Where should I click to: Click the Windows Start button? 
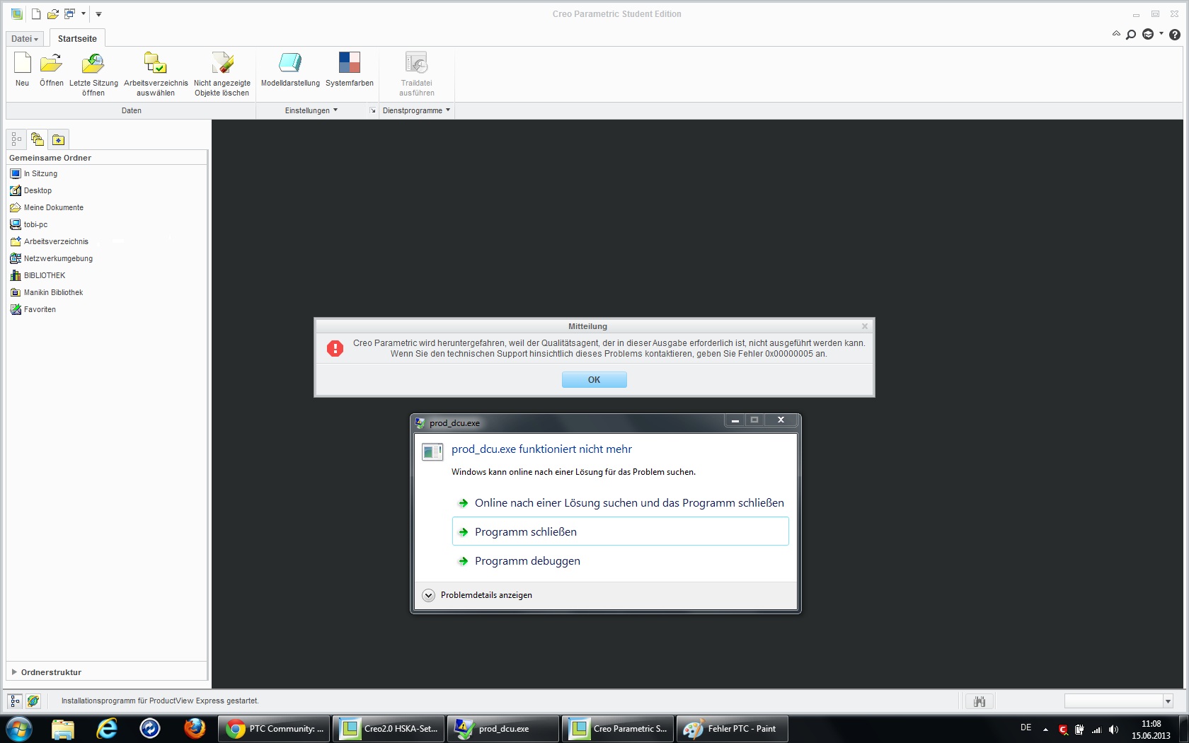click(19, 728)
